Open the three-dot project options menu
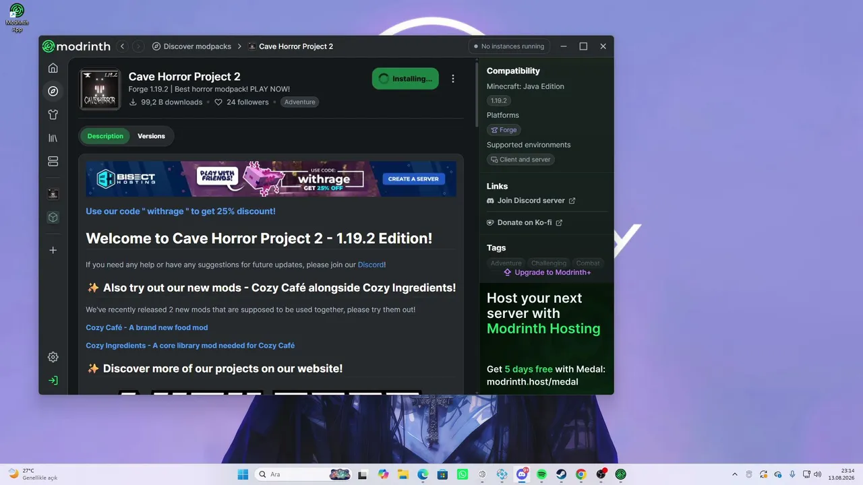Image resolution: width=863 pixels, height=485 pixels. (x=453, y=79)
